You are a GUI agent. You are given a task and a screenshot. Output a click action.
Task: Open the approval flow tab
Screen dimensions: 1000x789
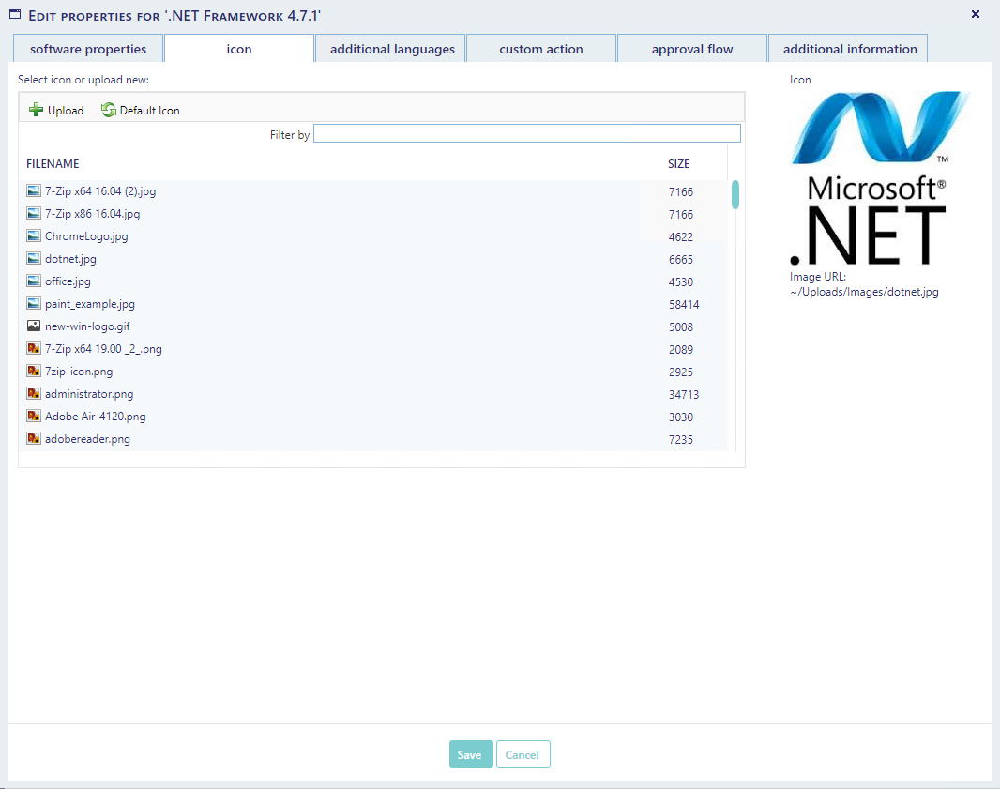(x=692, y=49)
